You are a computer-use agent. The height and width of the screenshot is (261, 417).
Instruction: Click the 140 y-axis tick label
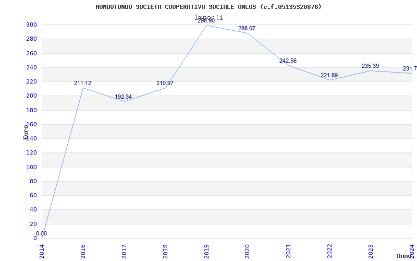click(x=31, y=138)
